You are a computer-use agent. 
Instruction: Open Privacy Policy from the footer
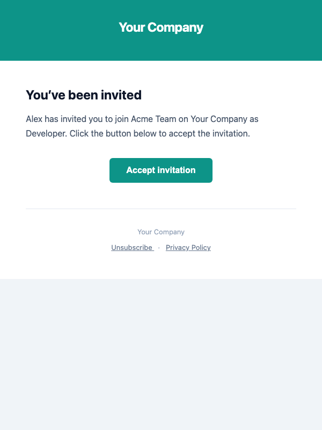click(x=188, y=247)
